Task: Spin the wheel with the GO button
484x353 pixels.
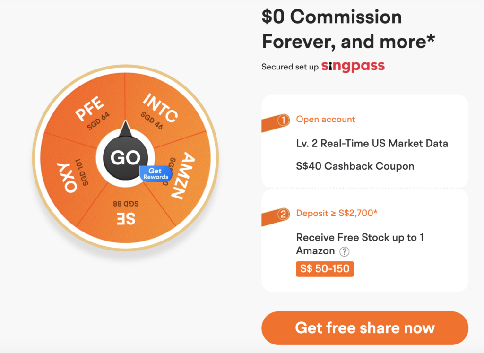Action: (125, 157)
